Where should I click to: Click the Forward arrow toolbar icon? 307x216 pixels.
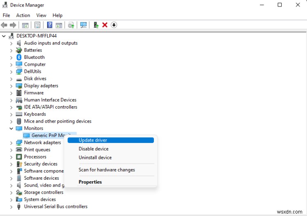13,25
